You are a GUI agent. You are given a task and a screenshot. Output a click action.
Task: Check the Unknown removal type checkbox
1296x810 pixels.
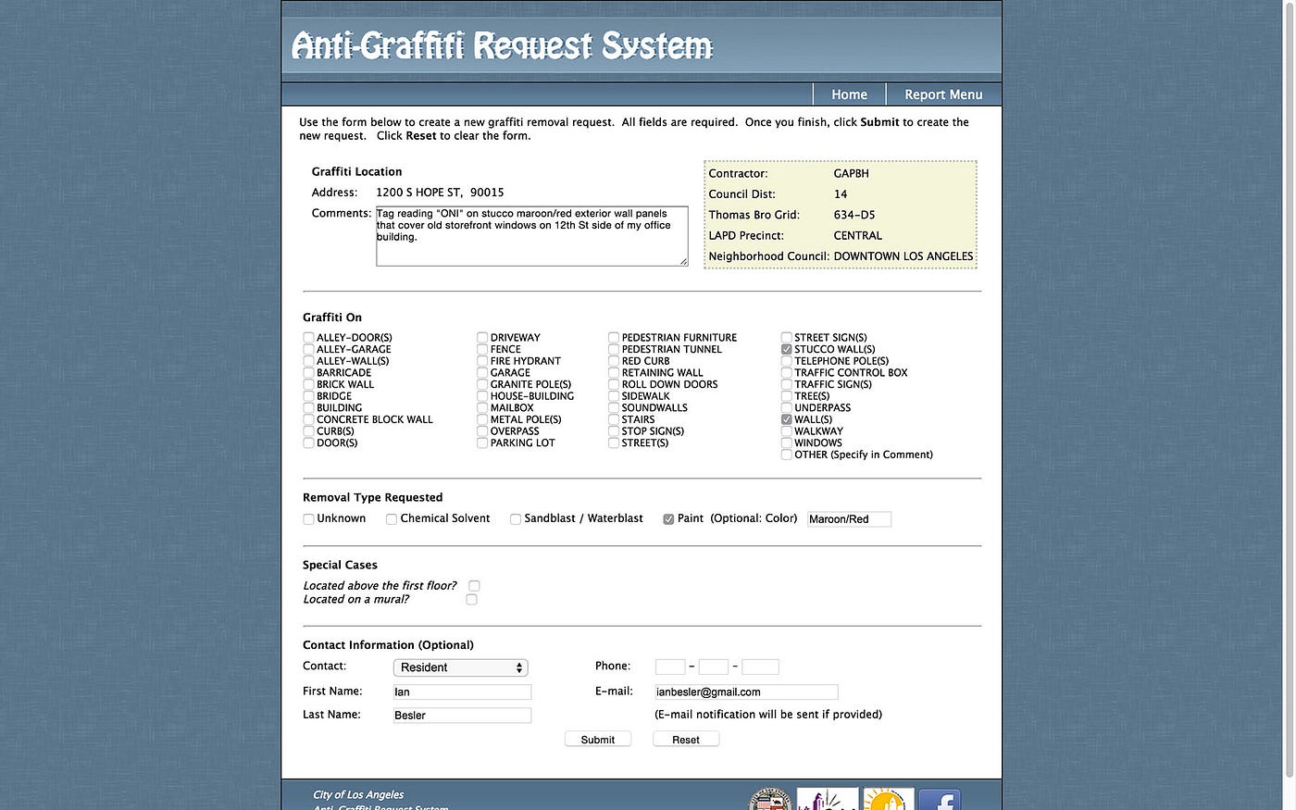tap(308, 519)
